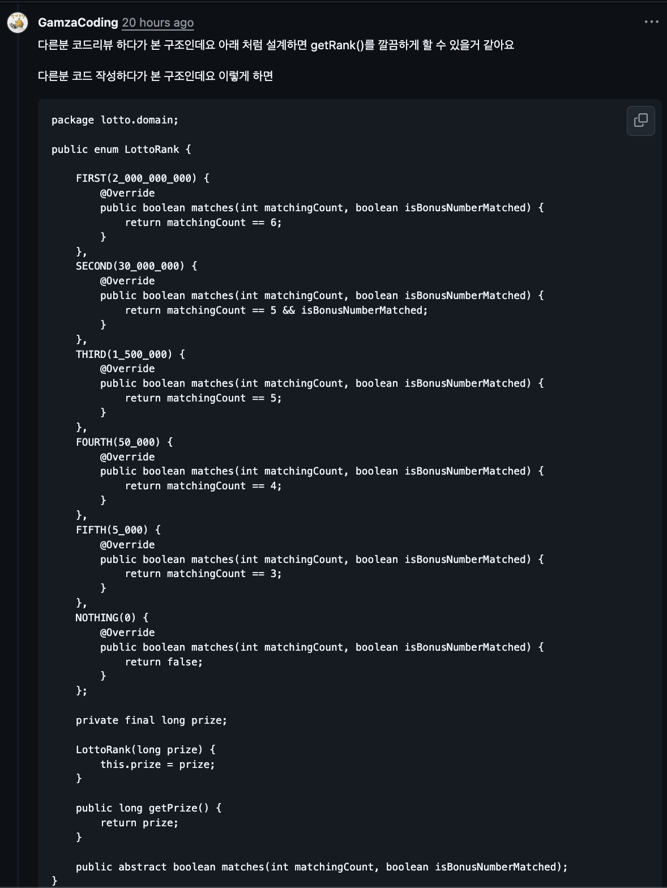
Task: Click the abstract matches method declaration line
Action: [x=322, y=867]
